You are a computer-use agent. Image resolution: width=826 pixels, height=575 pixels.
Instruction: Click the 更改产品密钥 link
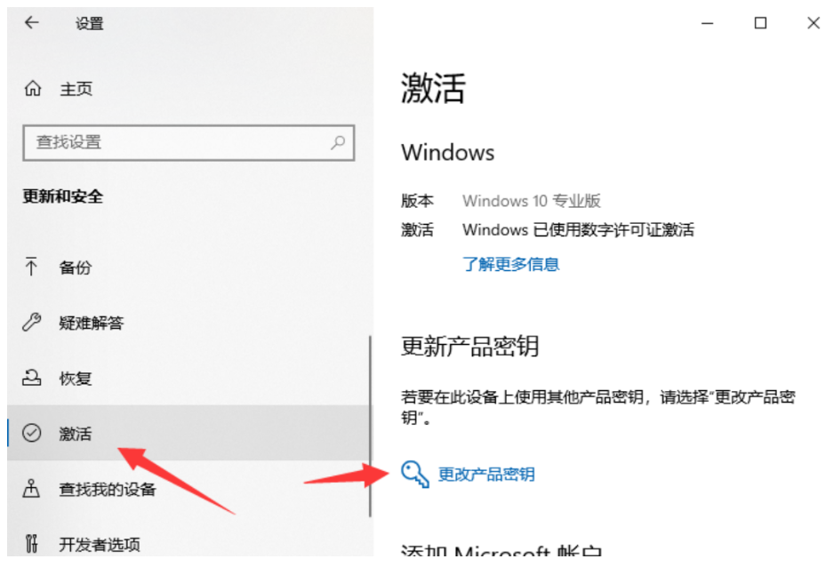486,475
